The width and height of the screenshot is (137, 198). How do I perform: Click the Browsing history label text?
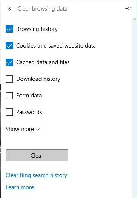pyautogui.click(x=37, y=29)
